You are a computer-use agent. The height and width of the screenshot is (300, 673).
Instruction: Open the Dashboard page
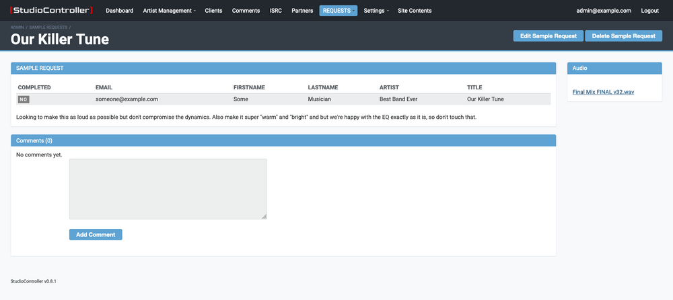(119, 11)
